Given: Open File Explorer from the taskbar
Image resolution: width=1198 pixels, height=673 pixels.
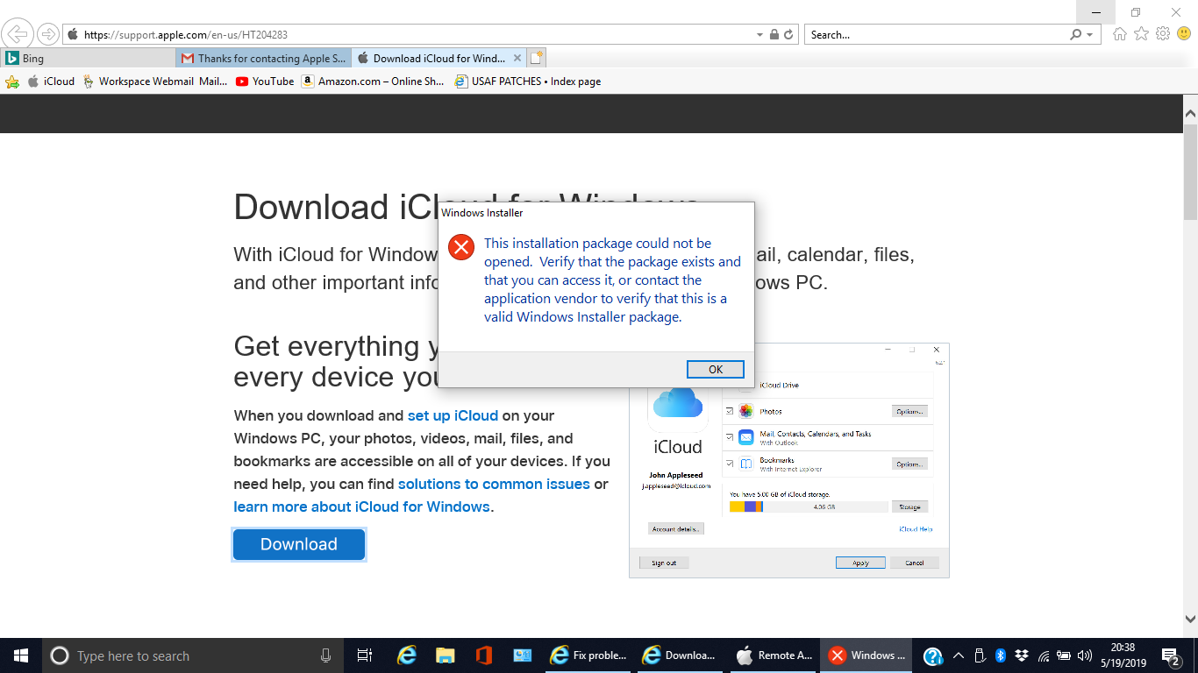Looking at the screenshot, I should pyautogui.click(x=446, y=655).
